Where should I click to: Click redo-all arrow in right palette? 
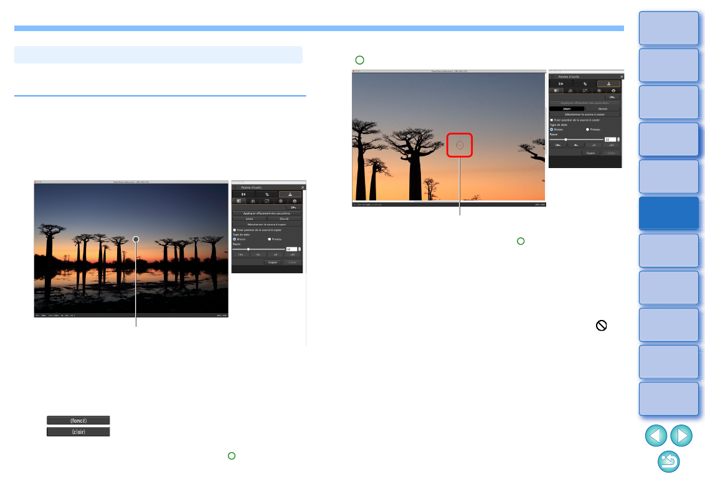click(611, 145)
